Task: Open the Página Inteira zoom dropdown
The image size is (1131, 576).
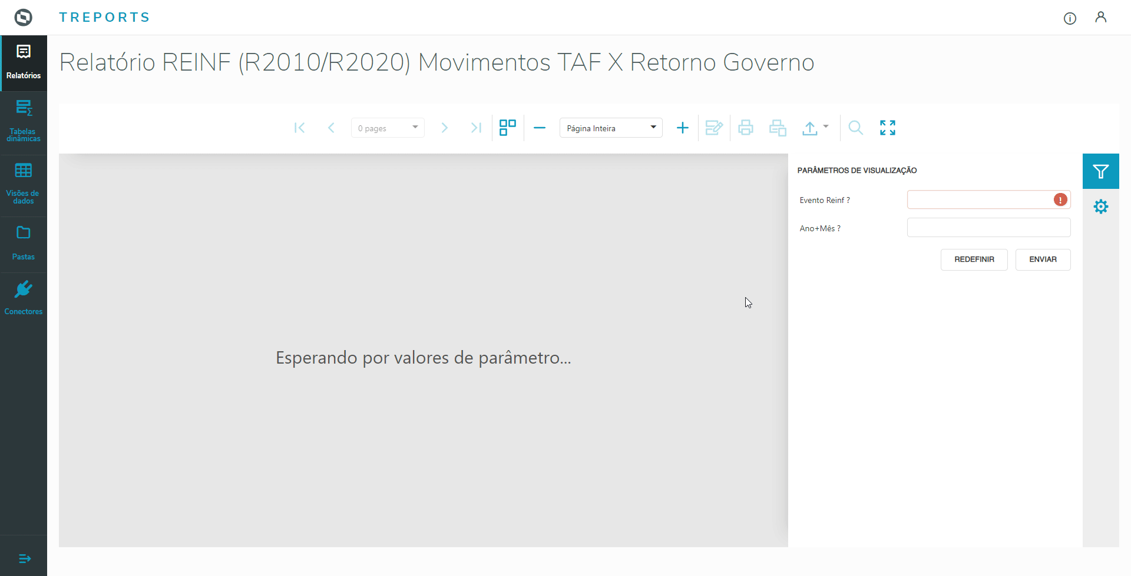Action: pyautogui.click(x=610, y=128)
